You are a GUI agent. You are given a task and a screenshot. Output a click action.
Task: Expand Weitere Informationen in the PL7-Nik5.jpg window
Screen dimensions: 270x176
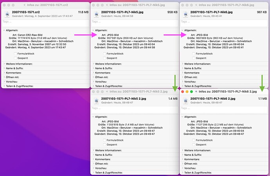point(93,64)
